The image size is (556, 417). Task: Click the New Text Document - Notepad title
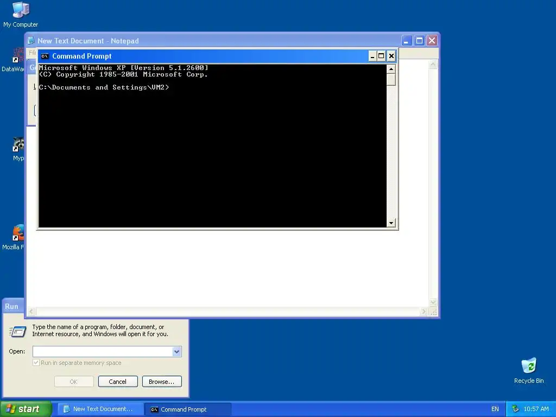(x=89, y=41)
